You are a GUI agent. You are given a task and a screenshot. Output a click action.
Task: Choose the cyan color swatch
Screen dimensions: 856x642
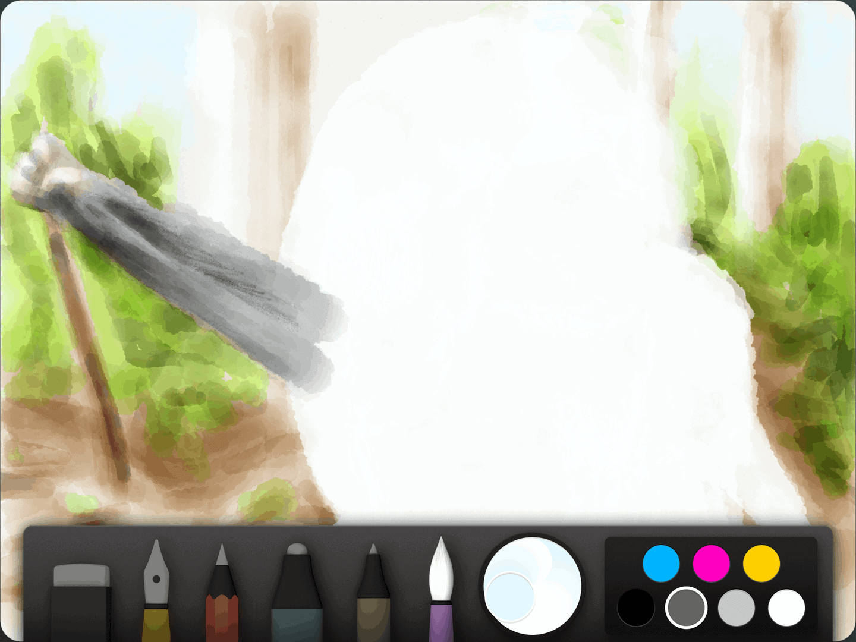tap(661, 564)
